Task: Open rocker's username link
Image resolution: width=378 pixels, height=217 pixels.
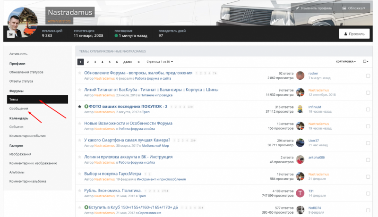Action: 313,74
